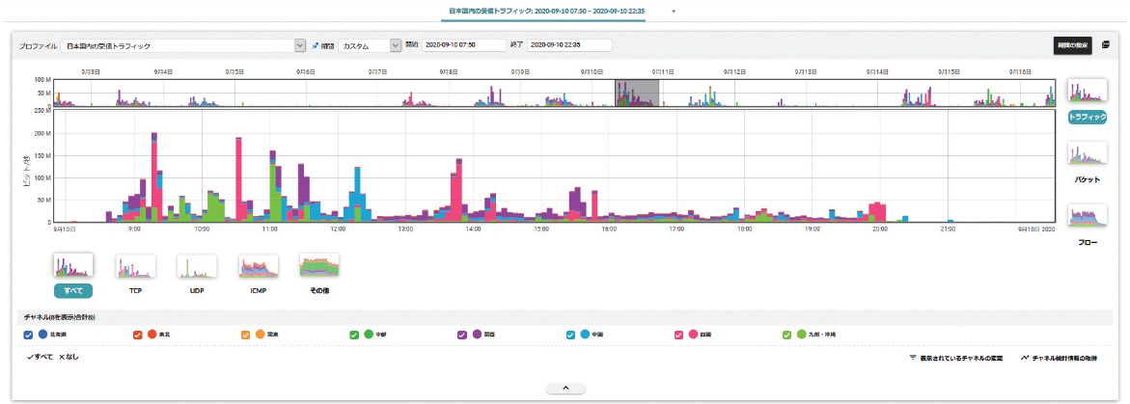Switch to the パケット (Packets) view thumbnail
Image resolution: width=1130 pixels, height=404 pixels.
(1088, 154)
